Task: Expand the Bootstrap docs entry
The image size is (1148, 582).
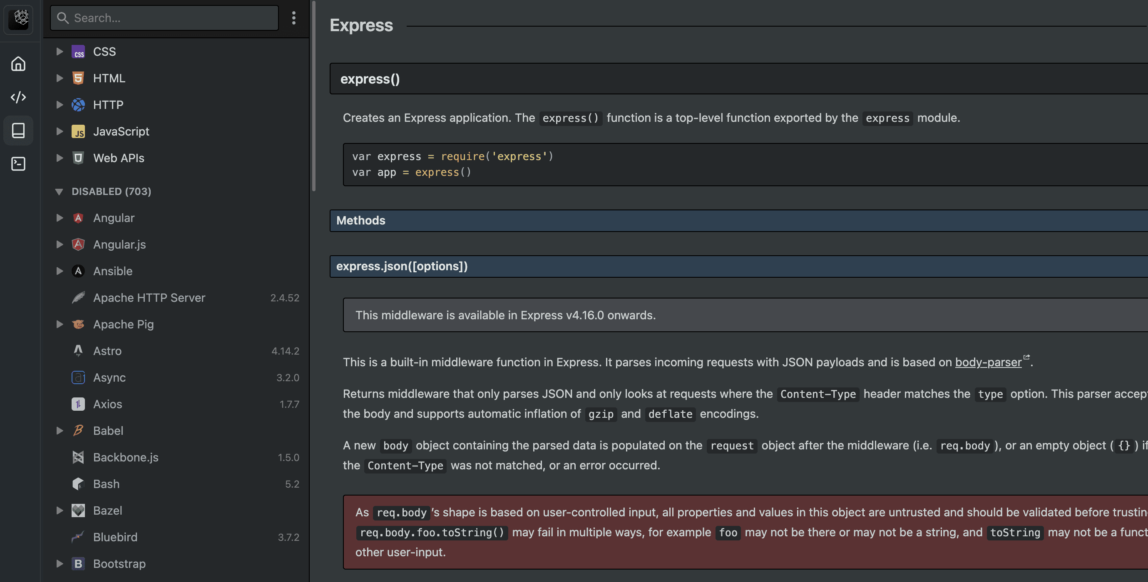Action: 59,564
